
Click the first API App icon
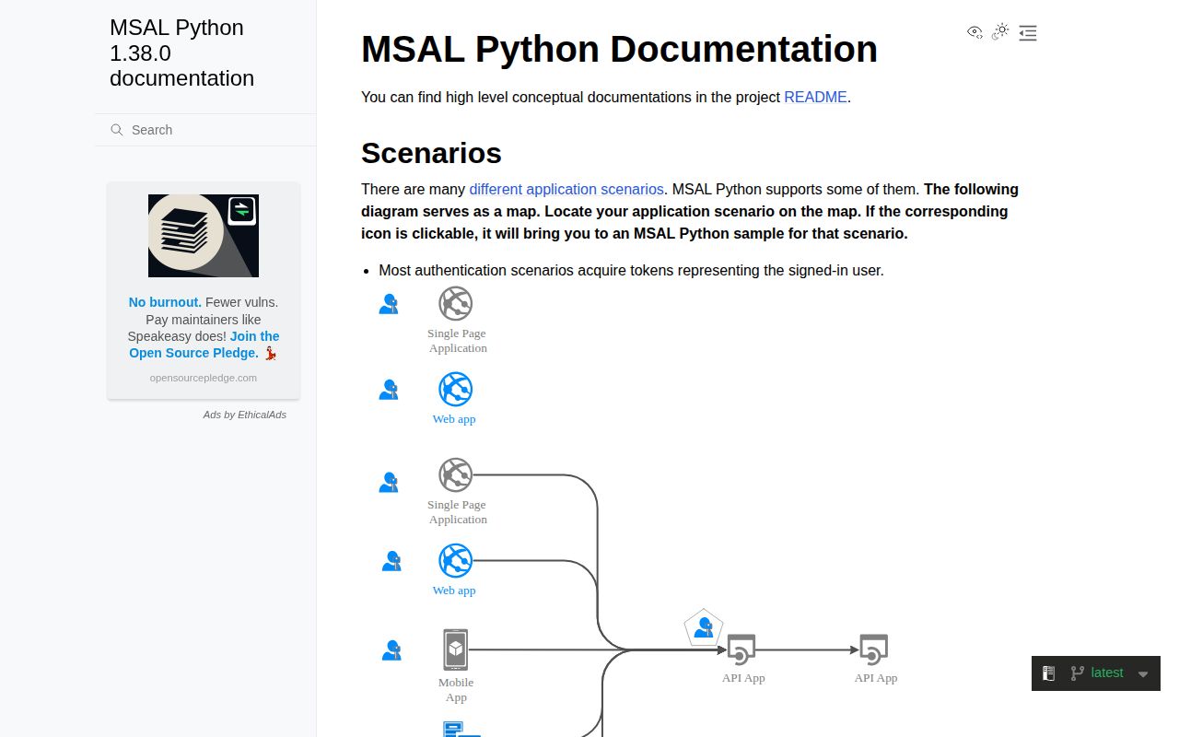(x=741, y=649)
